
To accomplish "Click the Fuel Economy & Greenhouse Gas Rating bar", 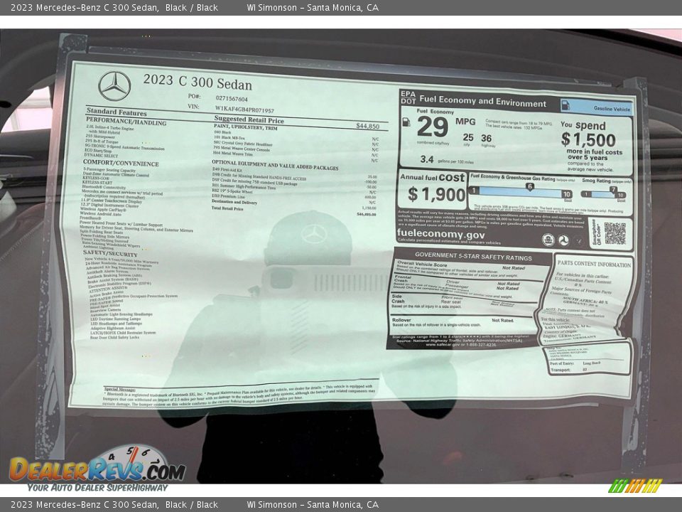I will click(x=521, y=192).
